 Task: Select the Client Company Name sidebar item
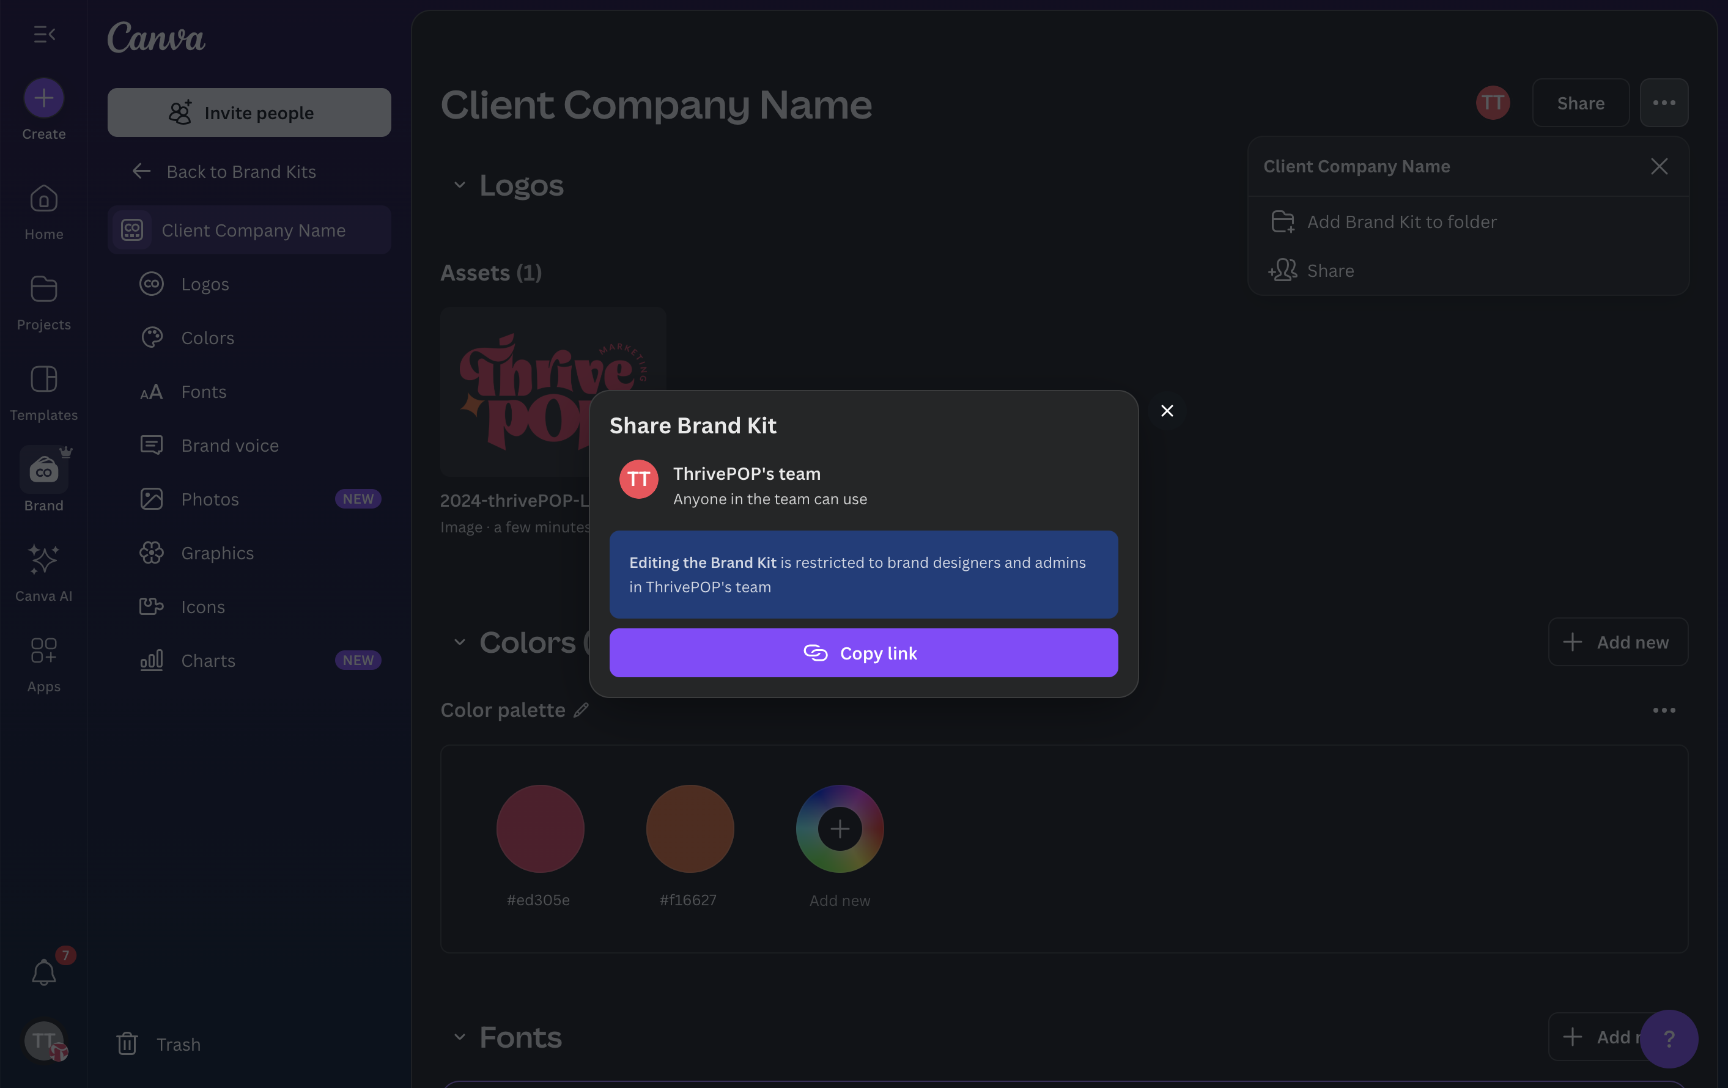249,230
